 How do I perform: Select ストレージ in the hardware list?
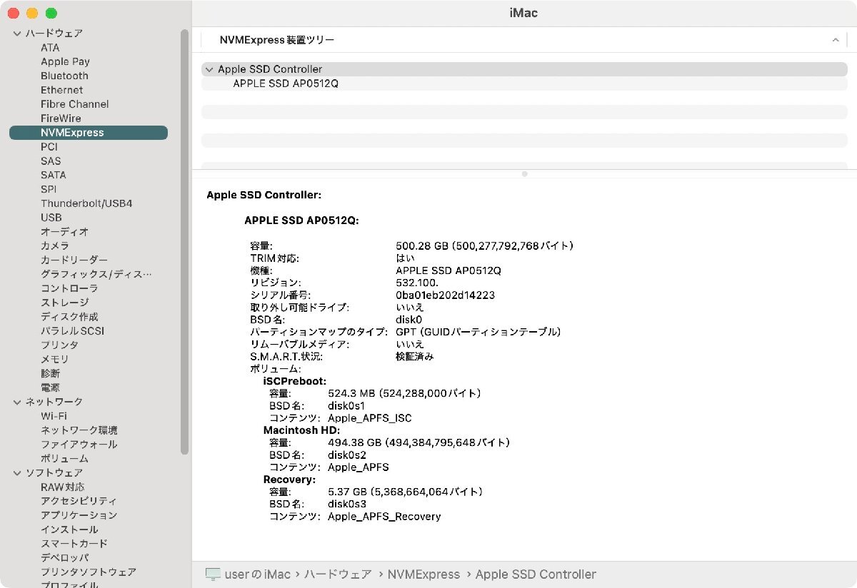(x=65, y=302)
